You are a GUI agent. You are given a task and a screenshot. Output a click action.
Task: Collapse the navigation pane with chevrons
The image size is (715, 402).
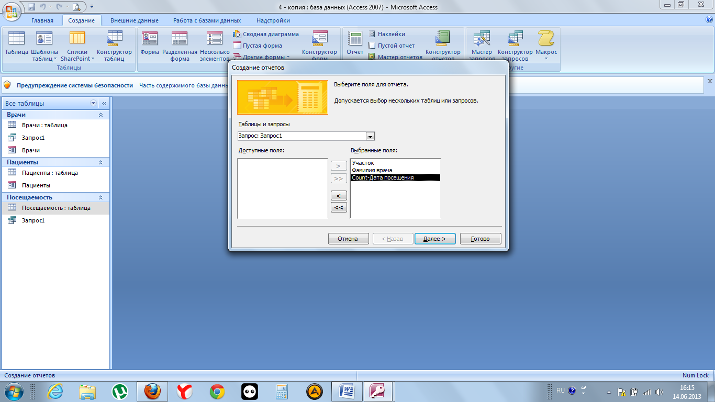(x=104, y=103)
